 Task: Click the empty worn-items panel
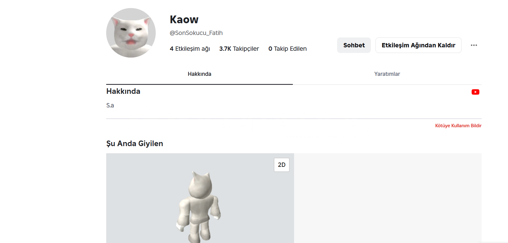(x=388, y=198)
